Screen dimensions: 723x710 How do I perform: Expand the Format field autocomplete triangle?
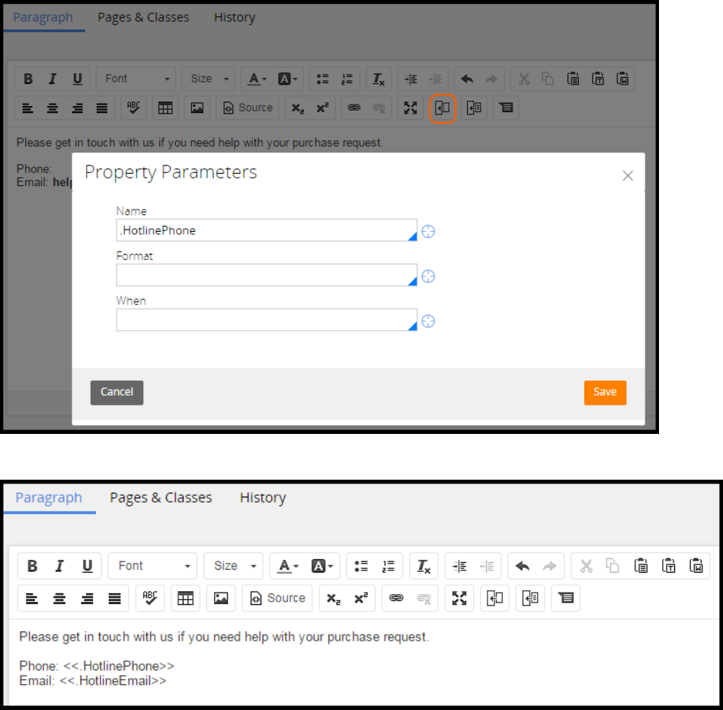pos(413,281)
